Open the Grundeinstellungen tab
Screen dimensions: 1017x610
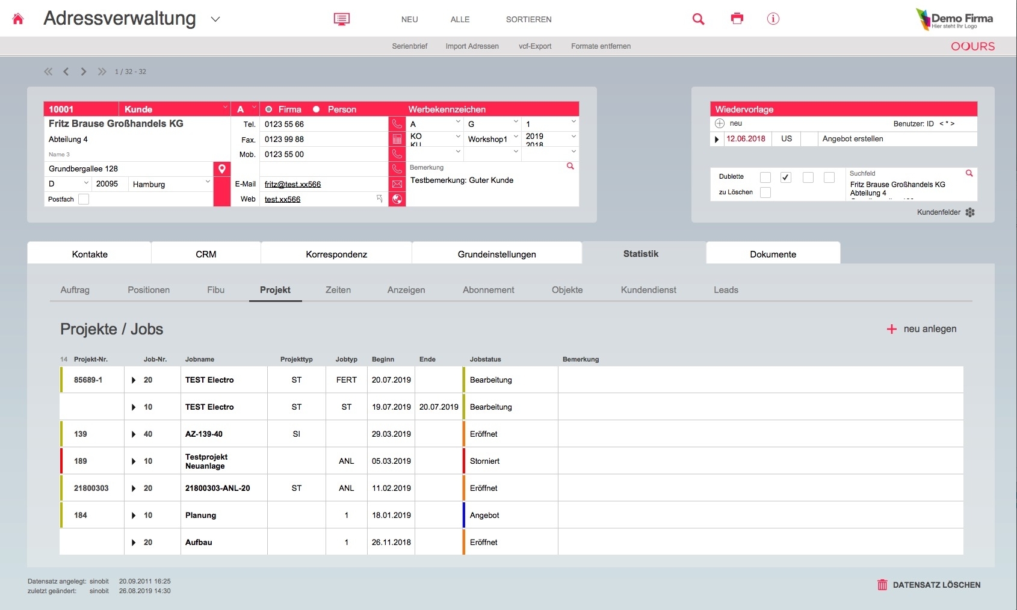[x=497, y=254]
